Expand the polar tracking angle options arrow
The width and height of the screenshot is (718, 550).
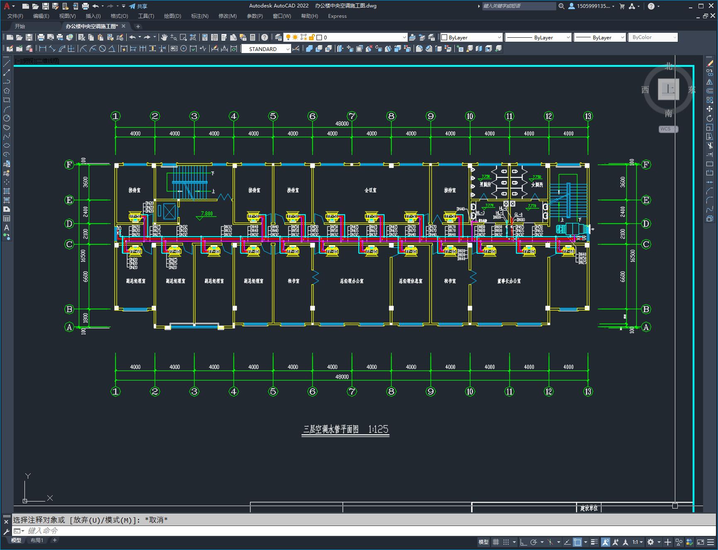(x=542, y=542)
